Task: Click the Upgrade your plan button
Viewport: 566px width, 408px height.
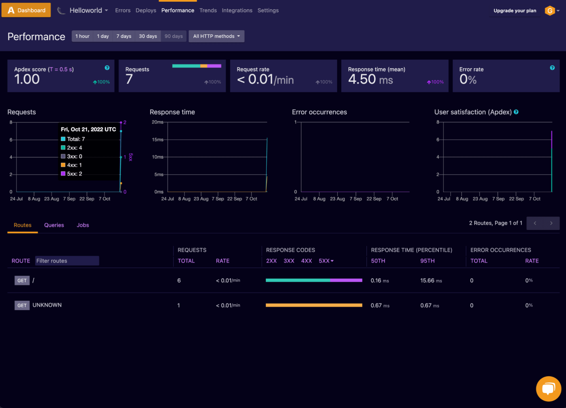Action: (514, 10)
